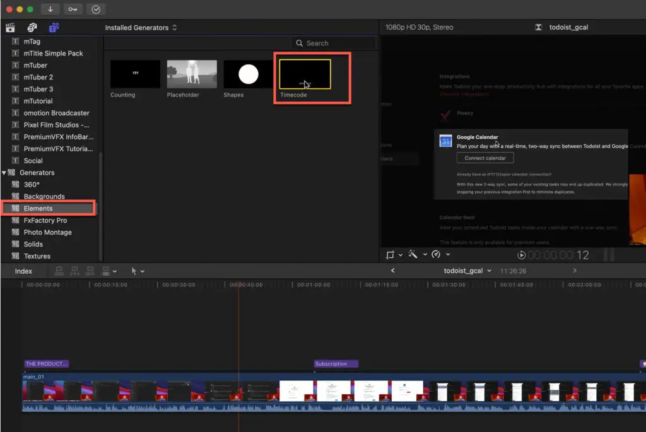This screenshot has height=432, width=646.
Task: Click the viewer timecode display
Action: pos(558,255)
